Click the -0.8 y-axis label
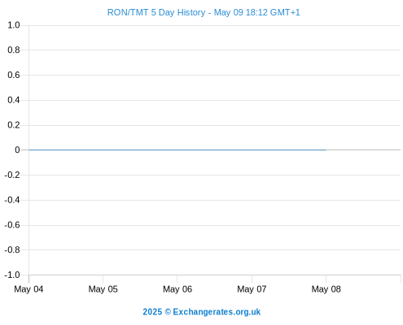The width and height of the screenshot is (403, 325). pos(12,249)
